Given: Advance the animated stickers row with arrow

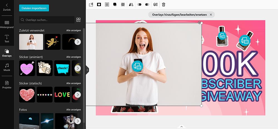Looking at the screenshot, I should pos(78,68).
